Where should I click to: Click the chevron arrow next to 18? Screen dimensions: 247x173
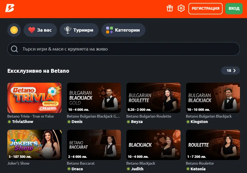(234, 71)
